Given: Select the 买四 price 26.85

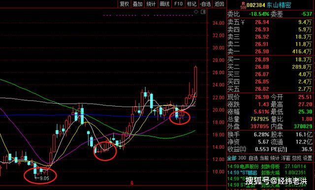Looking at the screenshot, I should click(x=262, y=81).
